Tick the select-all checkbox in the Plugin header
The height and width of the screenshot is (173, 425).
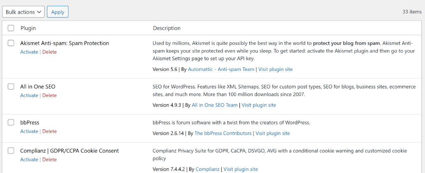click(11, 28)
